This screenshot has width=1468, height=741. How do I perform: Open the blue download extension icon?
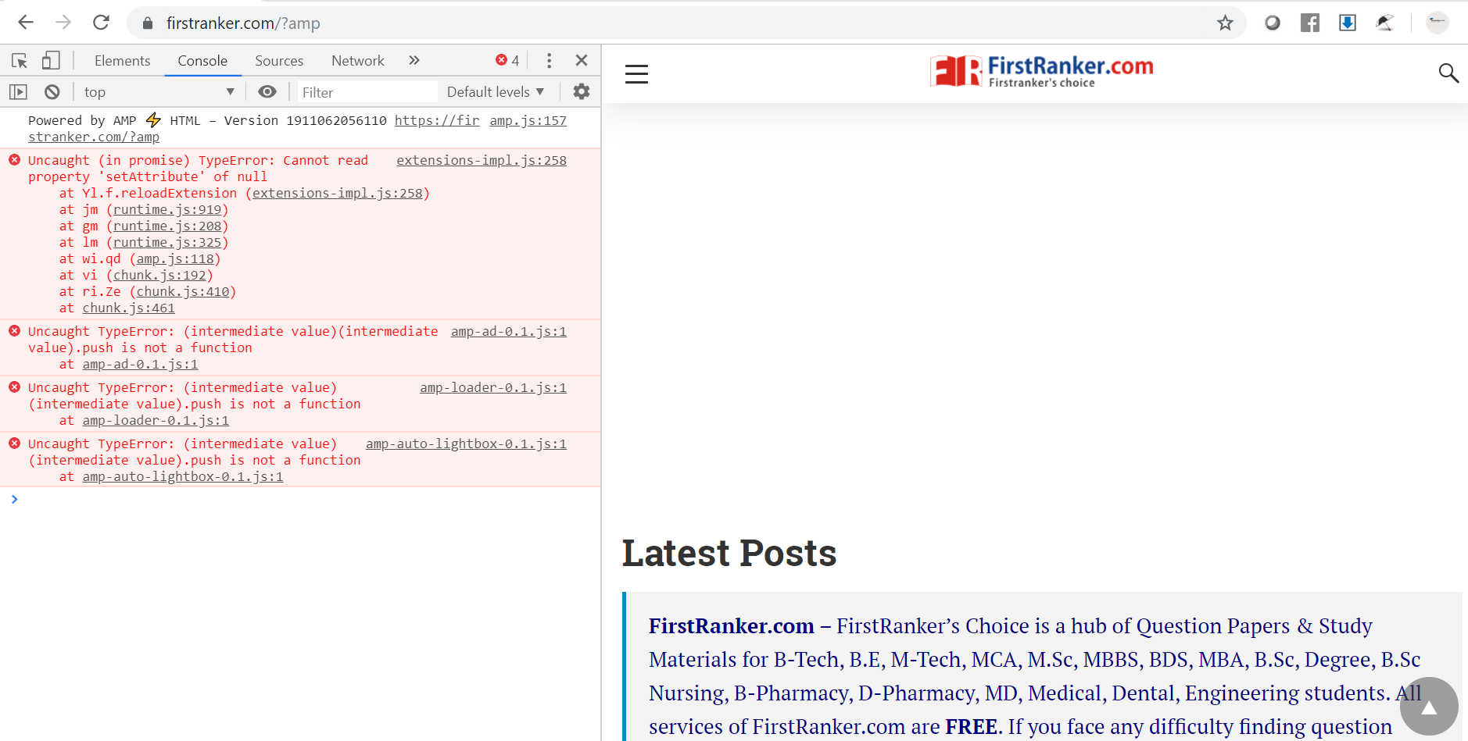pyautogui.click(x=1348, y=23)
